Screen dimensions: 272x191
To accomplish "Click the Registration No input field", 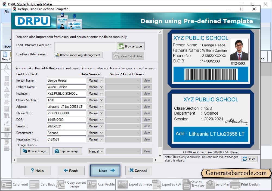I will pyautogui.click(x=66, y=139).
